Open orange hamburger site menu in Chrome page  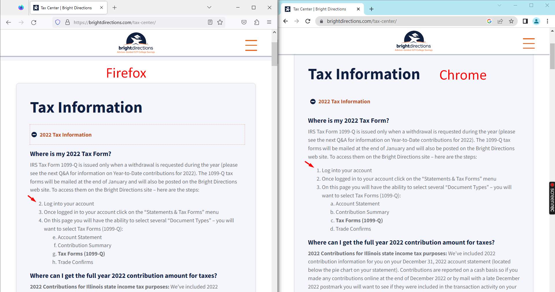pos(529,43)
